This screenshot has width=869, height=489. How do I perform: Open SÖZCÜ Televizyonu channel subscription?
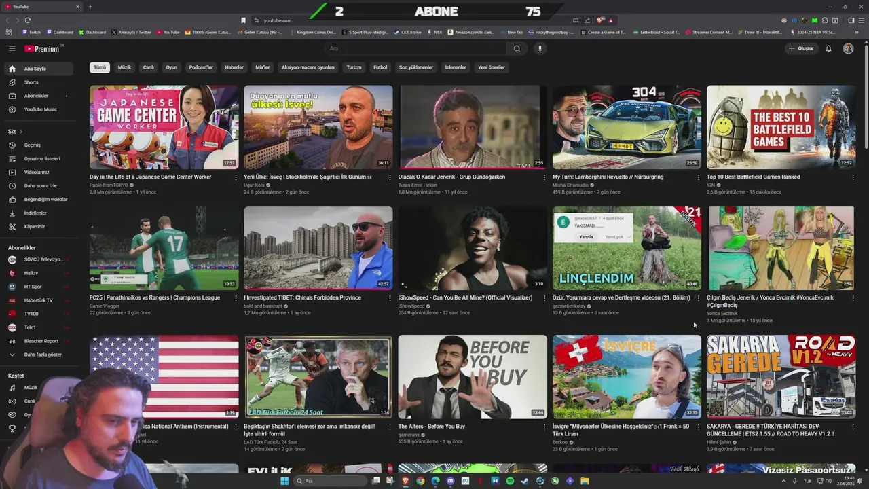point(39,259)
